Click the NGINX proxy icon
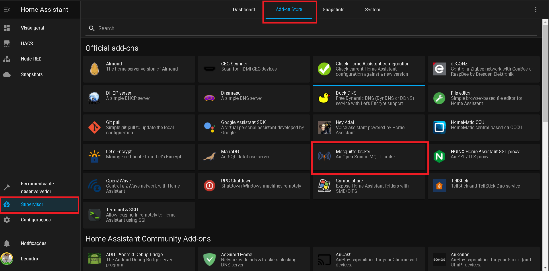Image resolution: width=549 pixels, height=271 pixels. tap(439, 157)
